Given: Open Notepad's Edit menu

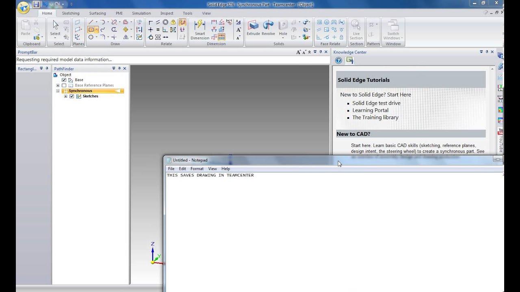Looking at the screenshot, I should [x=182, y=169].
